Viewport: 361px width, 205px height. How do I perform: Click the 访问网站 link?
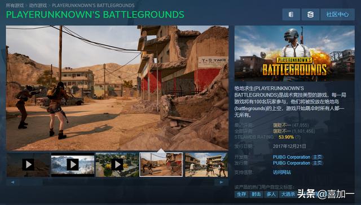[x=282, y=172]
